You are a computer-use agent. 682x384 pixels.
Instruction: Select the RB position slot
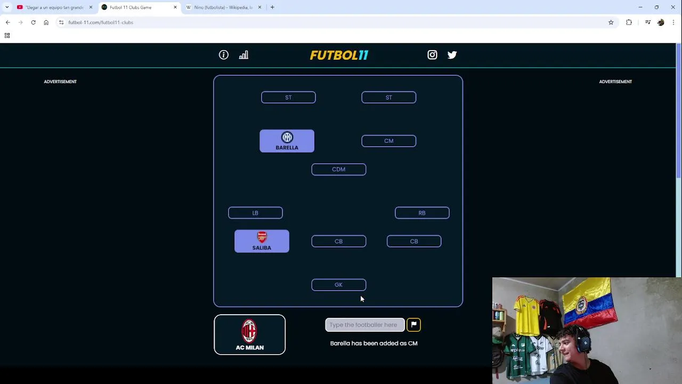[x=422, y=213]
